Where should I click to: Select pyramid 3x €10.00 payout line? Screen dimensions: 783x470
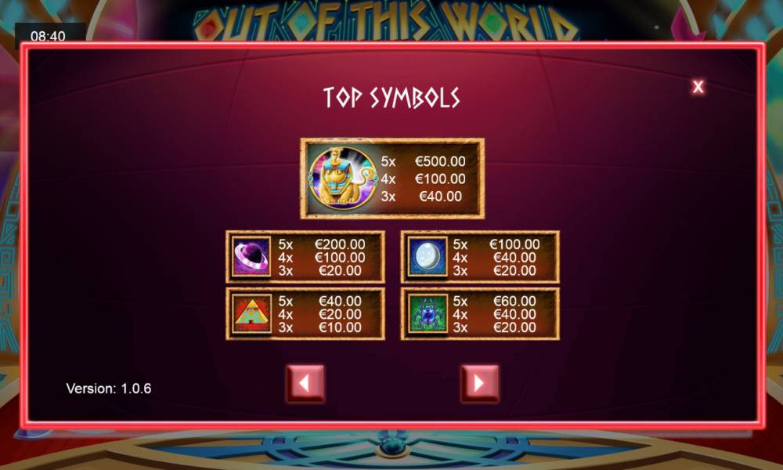pos(319,327)
